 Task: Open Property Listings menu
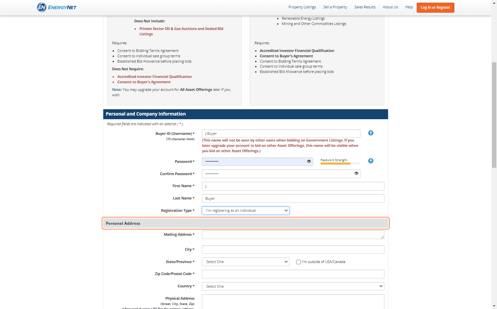click(302, 7)
